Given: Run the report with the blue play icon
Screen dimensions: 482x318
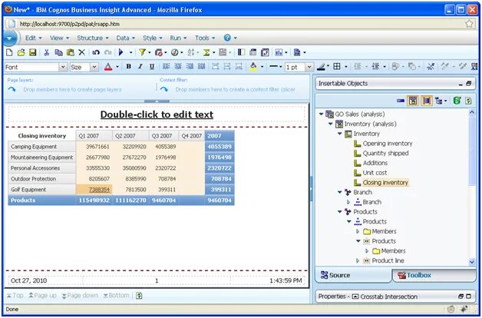Looking at the screenshot, I should [121, 52].
